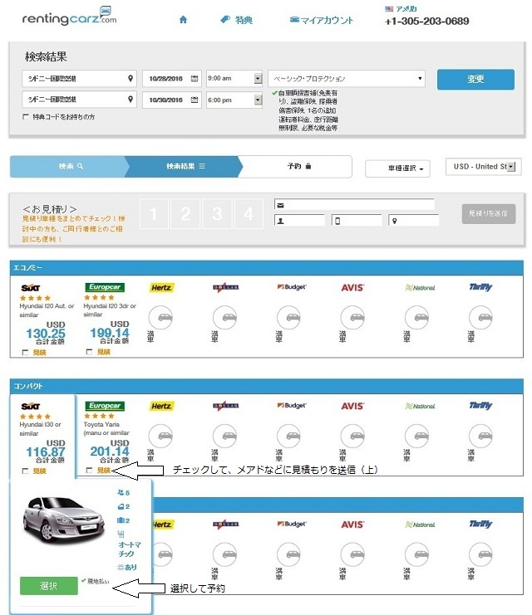Open calendar for pickup date 10/28/2016
532x615 pixels.
[195, 79]
